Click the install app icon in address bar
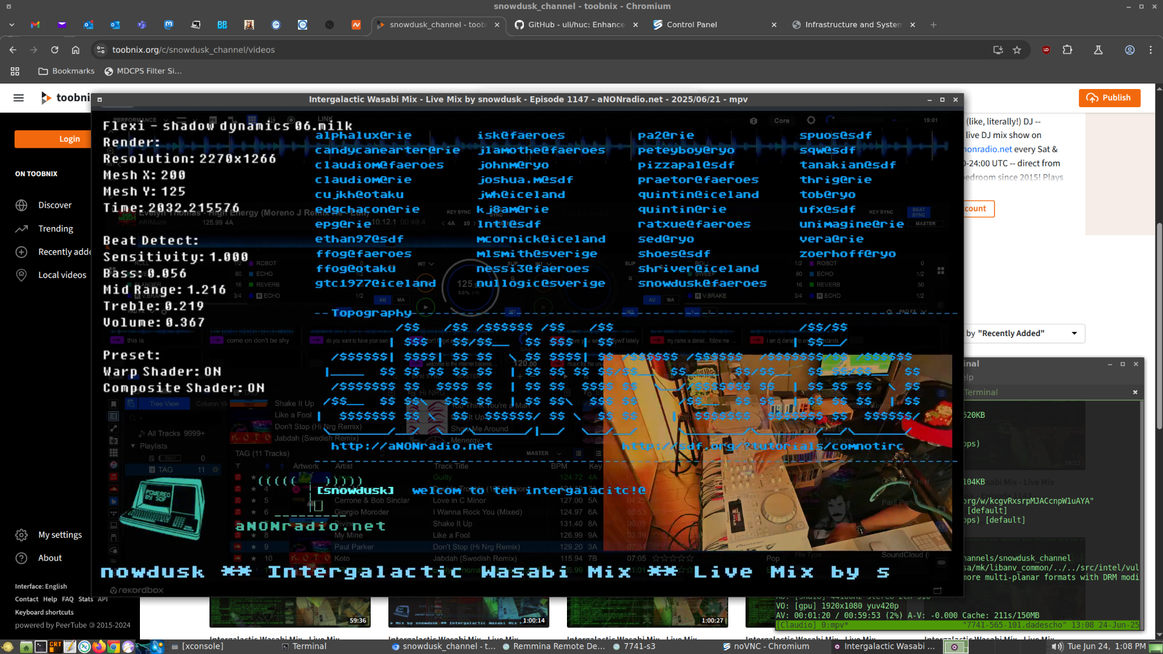Image resolution: width=1163 pixels, height=654 pixels. coord(998,50)
